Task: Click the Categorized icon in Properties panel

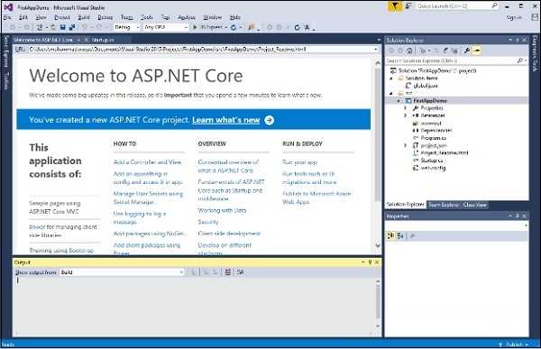Action: point(390,235)
